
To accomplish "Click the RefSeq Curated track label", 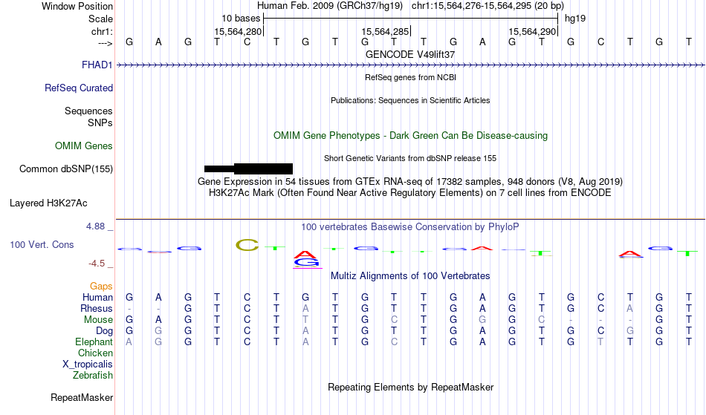I will click(78, 88).
